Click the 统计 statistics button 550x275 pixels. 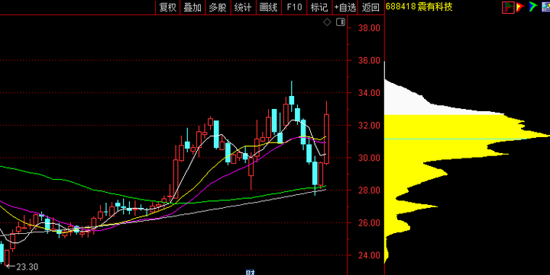(243, 8)
